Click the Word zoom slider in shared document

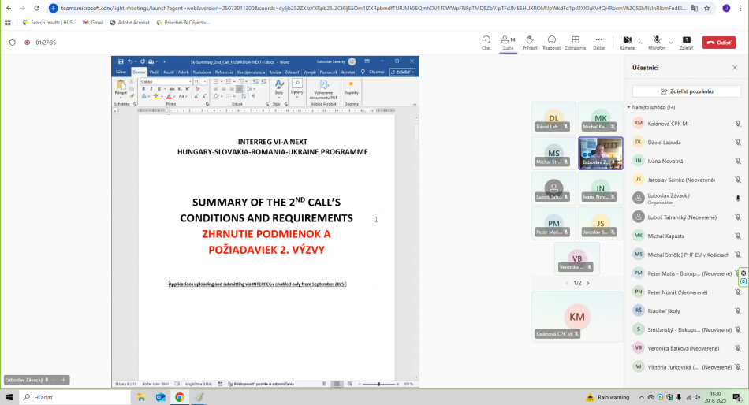pos(378,384)
